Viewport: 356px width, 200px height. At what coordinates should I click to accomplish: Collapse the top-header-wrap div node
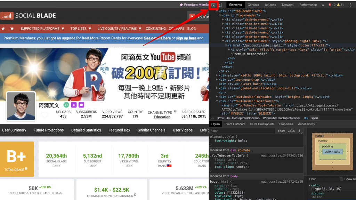(x=217, y=11)
